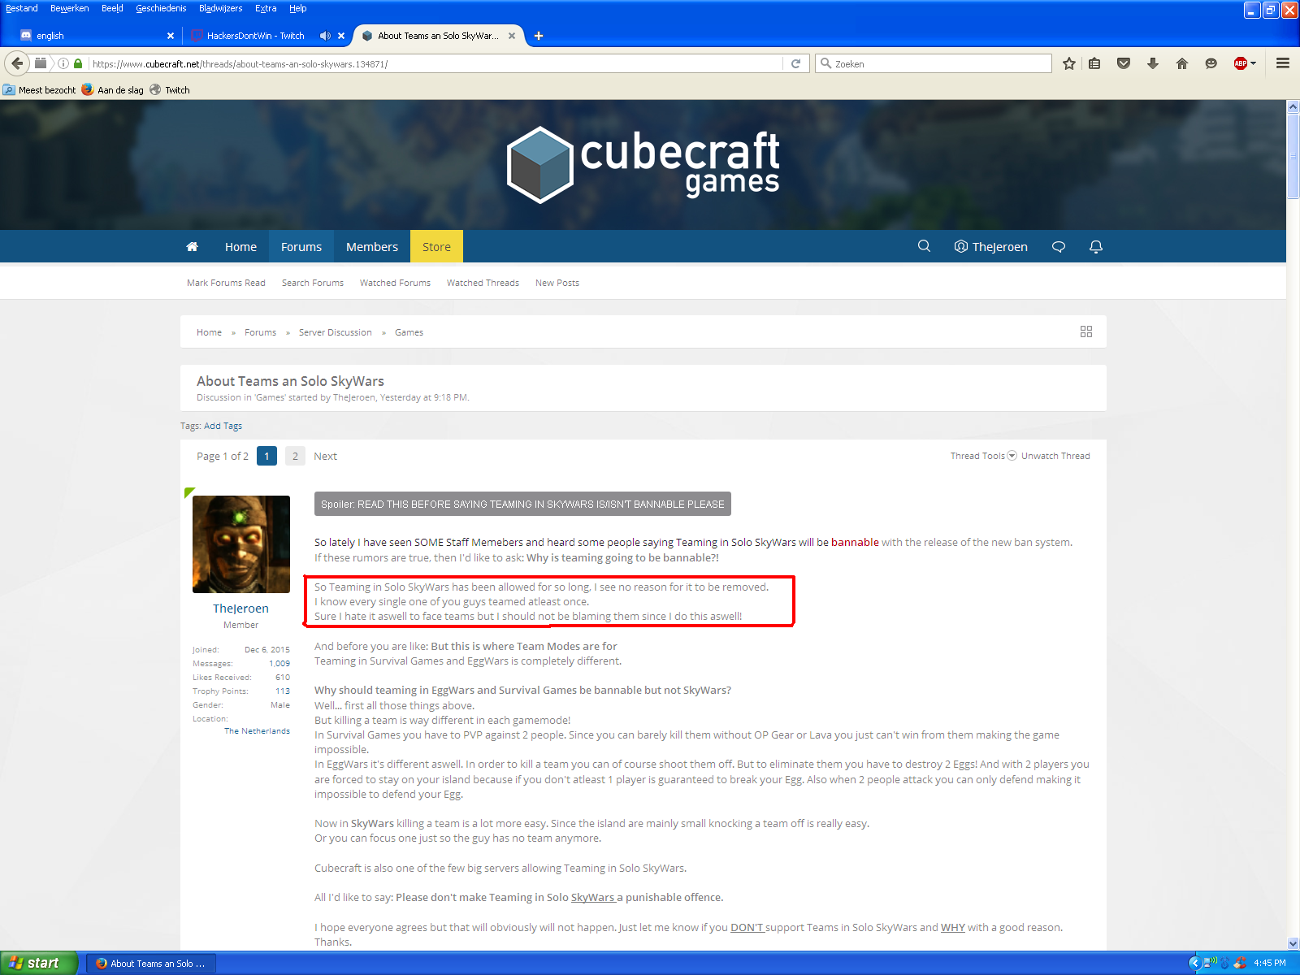Screen dimensions: 1300x975
Task: Open TheJeroen's avatar image
Action: click(241, 544)
